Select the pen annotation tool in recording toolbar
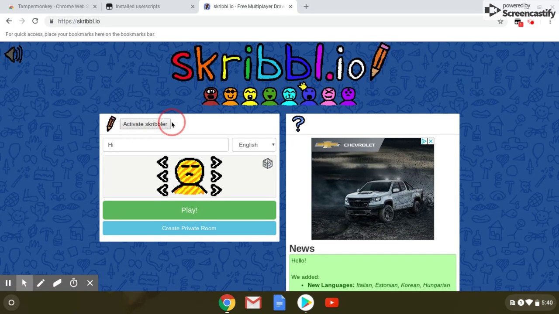 [x=41, y=283]
